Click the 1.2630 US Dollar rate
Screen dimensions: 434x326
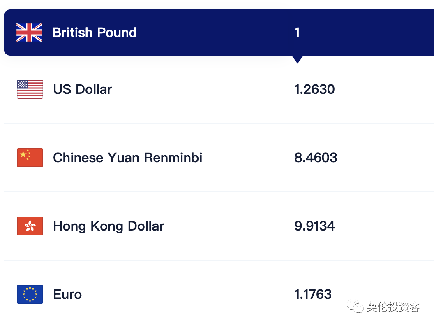(x=314, y=89)
